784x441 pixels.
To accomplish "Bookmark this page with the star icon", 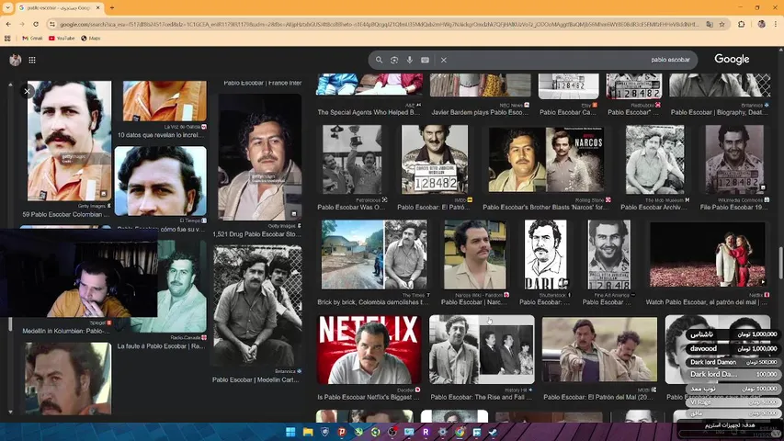I will pyautogui.click(x=722, y=24).
